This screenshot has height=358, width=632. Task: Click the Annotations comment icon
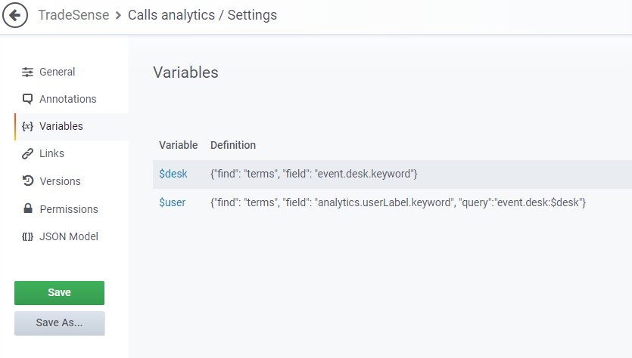[x=28, y=99]
